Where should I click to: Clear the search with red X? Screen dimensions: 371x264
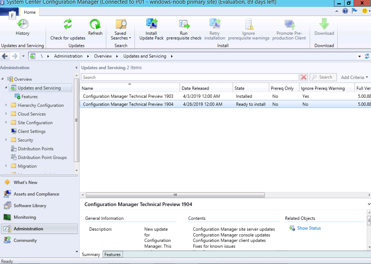304,77
